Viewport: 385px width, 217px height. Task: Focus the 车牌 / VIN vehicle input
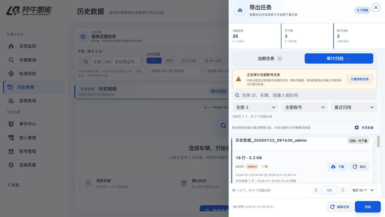tap(116, 62)
